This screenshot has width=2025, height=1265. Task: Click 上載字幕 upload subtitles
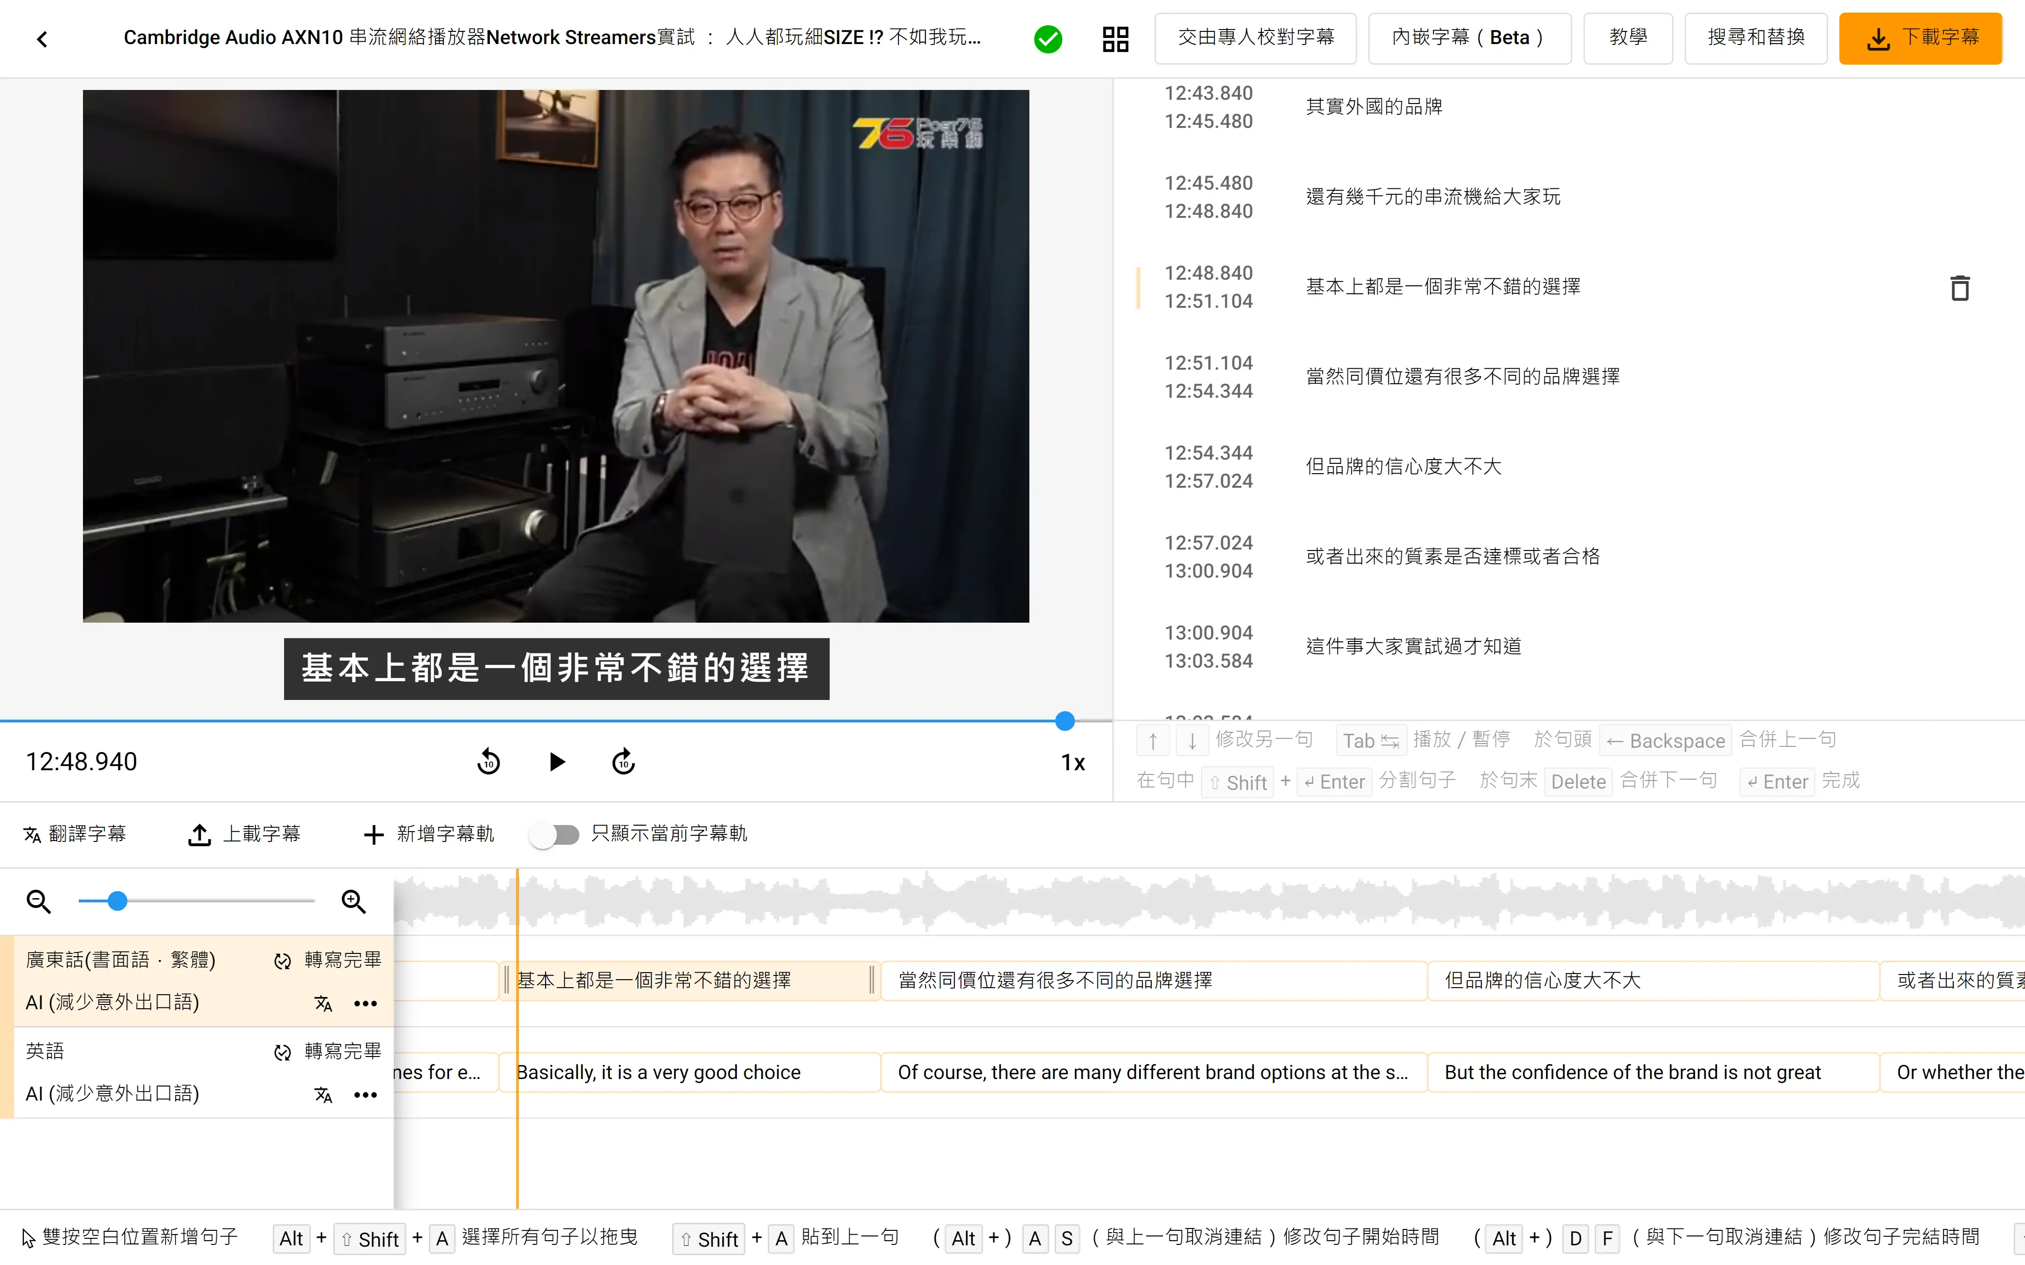(x=243, y=834)
